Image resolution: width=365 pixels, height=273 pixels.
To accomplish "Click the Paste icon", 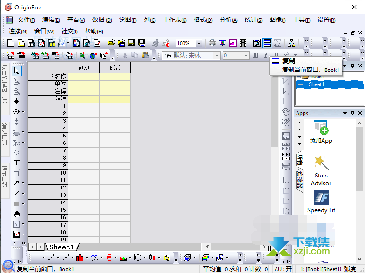I will [145, 55].
